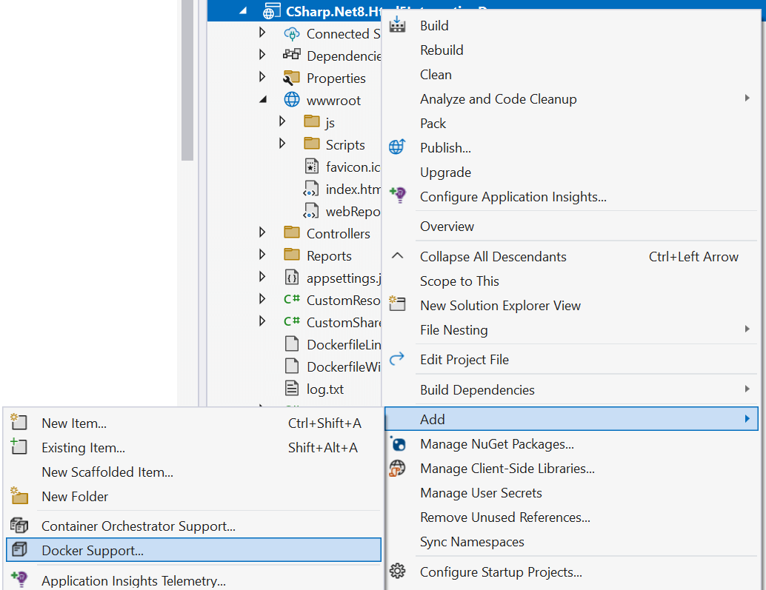This screenshot has height=590, width=766.
Task: Click the Application Insights Telemetry icon
Action: coord(19,580)
